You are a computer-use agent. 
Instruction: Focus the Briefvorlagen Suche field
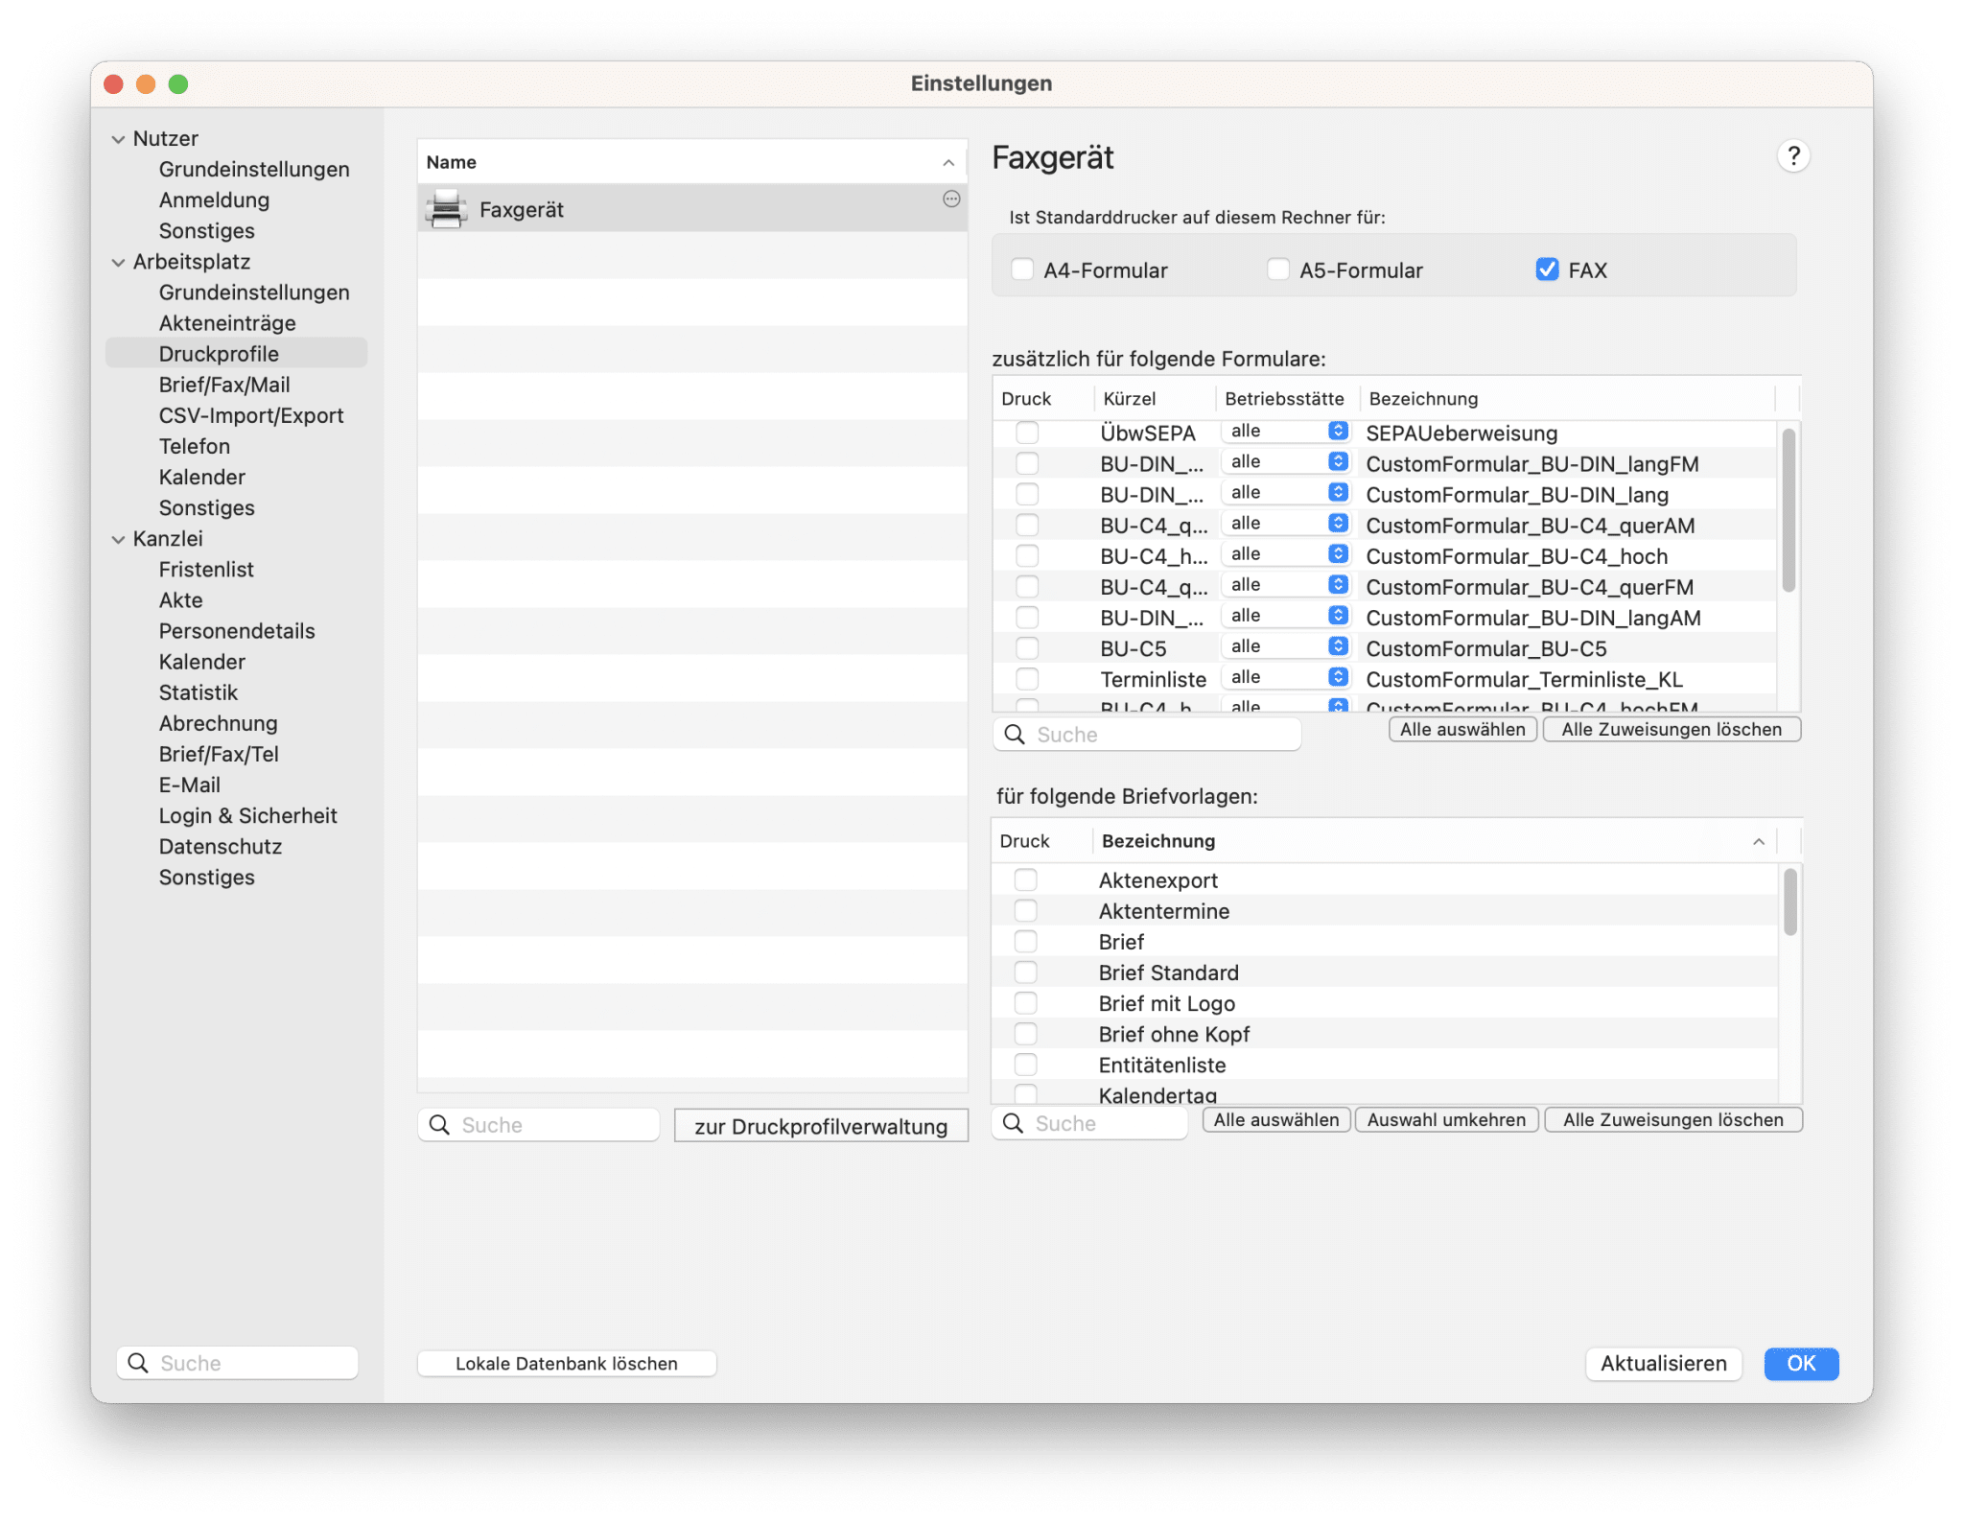pos(1090,1123)
